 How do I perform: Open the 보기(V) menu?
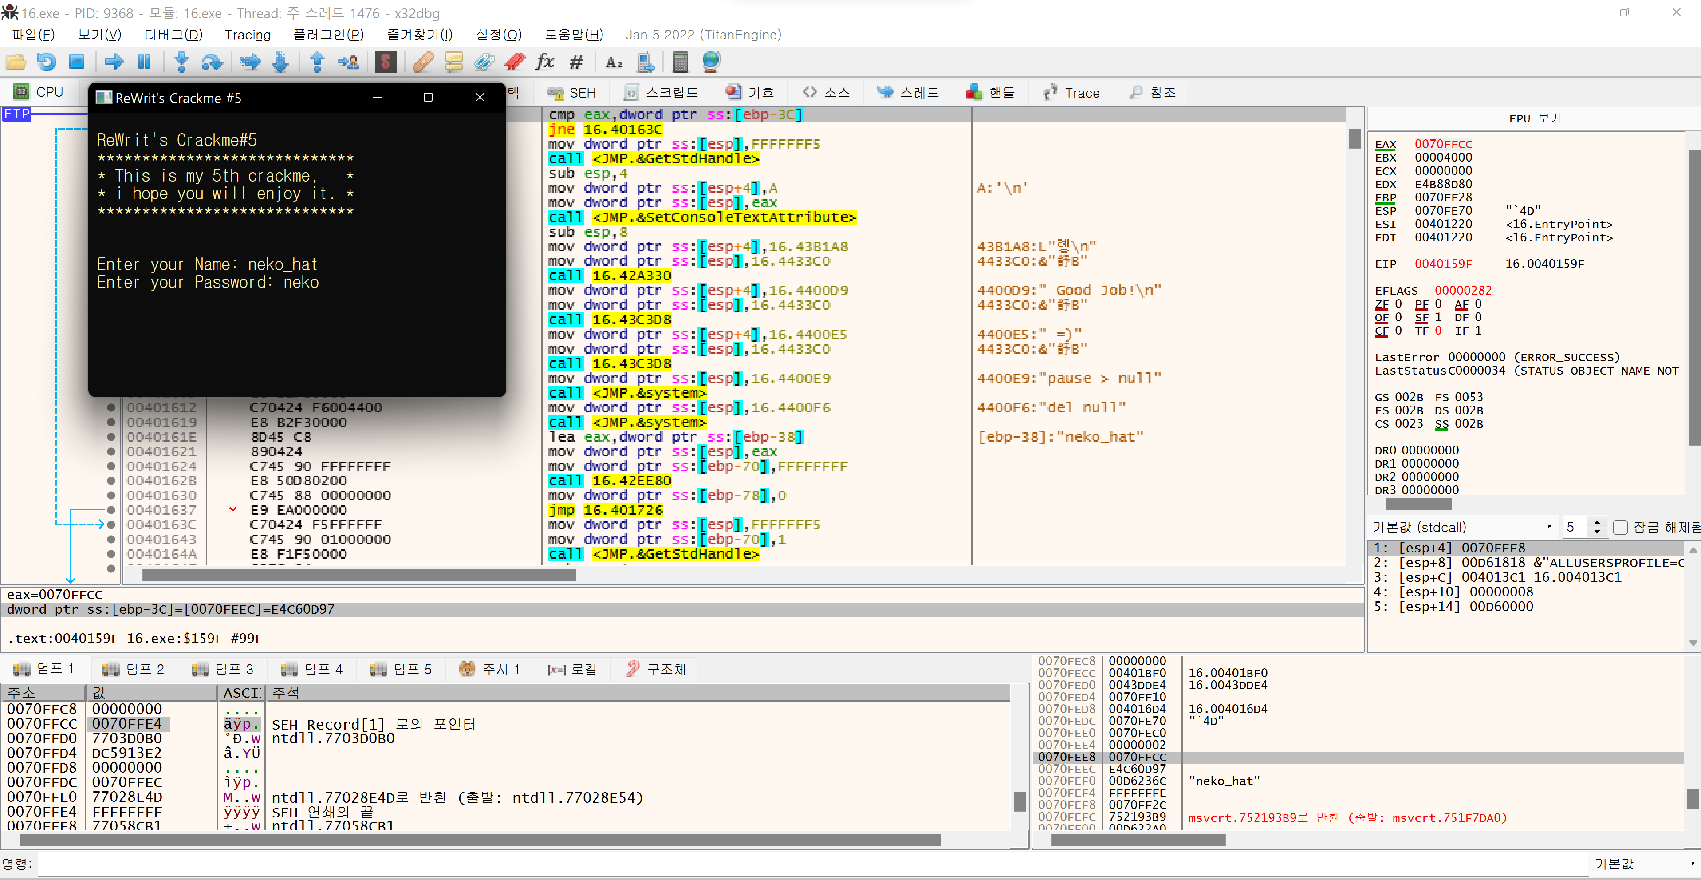coord(100,34)
